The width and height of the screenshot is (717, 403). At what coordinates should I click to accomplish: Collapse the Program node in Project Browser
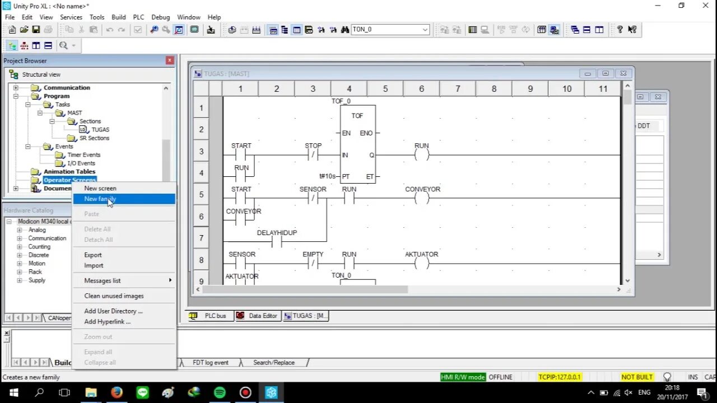[x=16, y=96]
